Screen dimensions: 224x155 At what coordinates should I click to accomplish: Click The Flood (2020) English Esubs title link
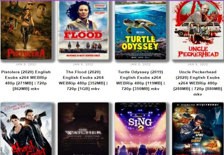pyautogui.click(x=83, y=80)
